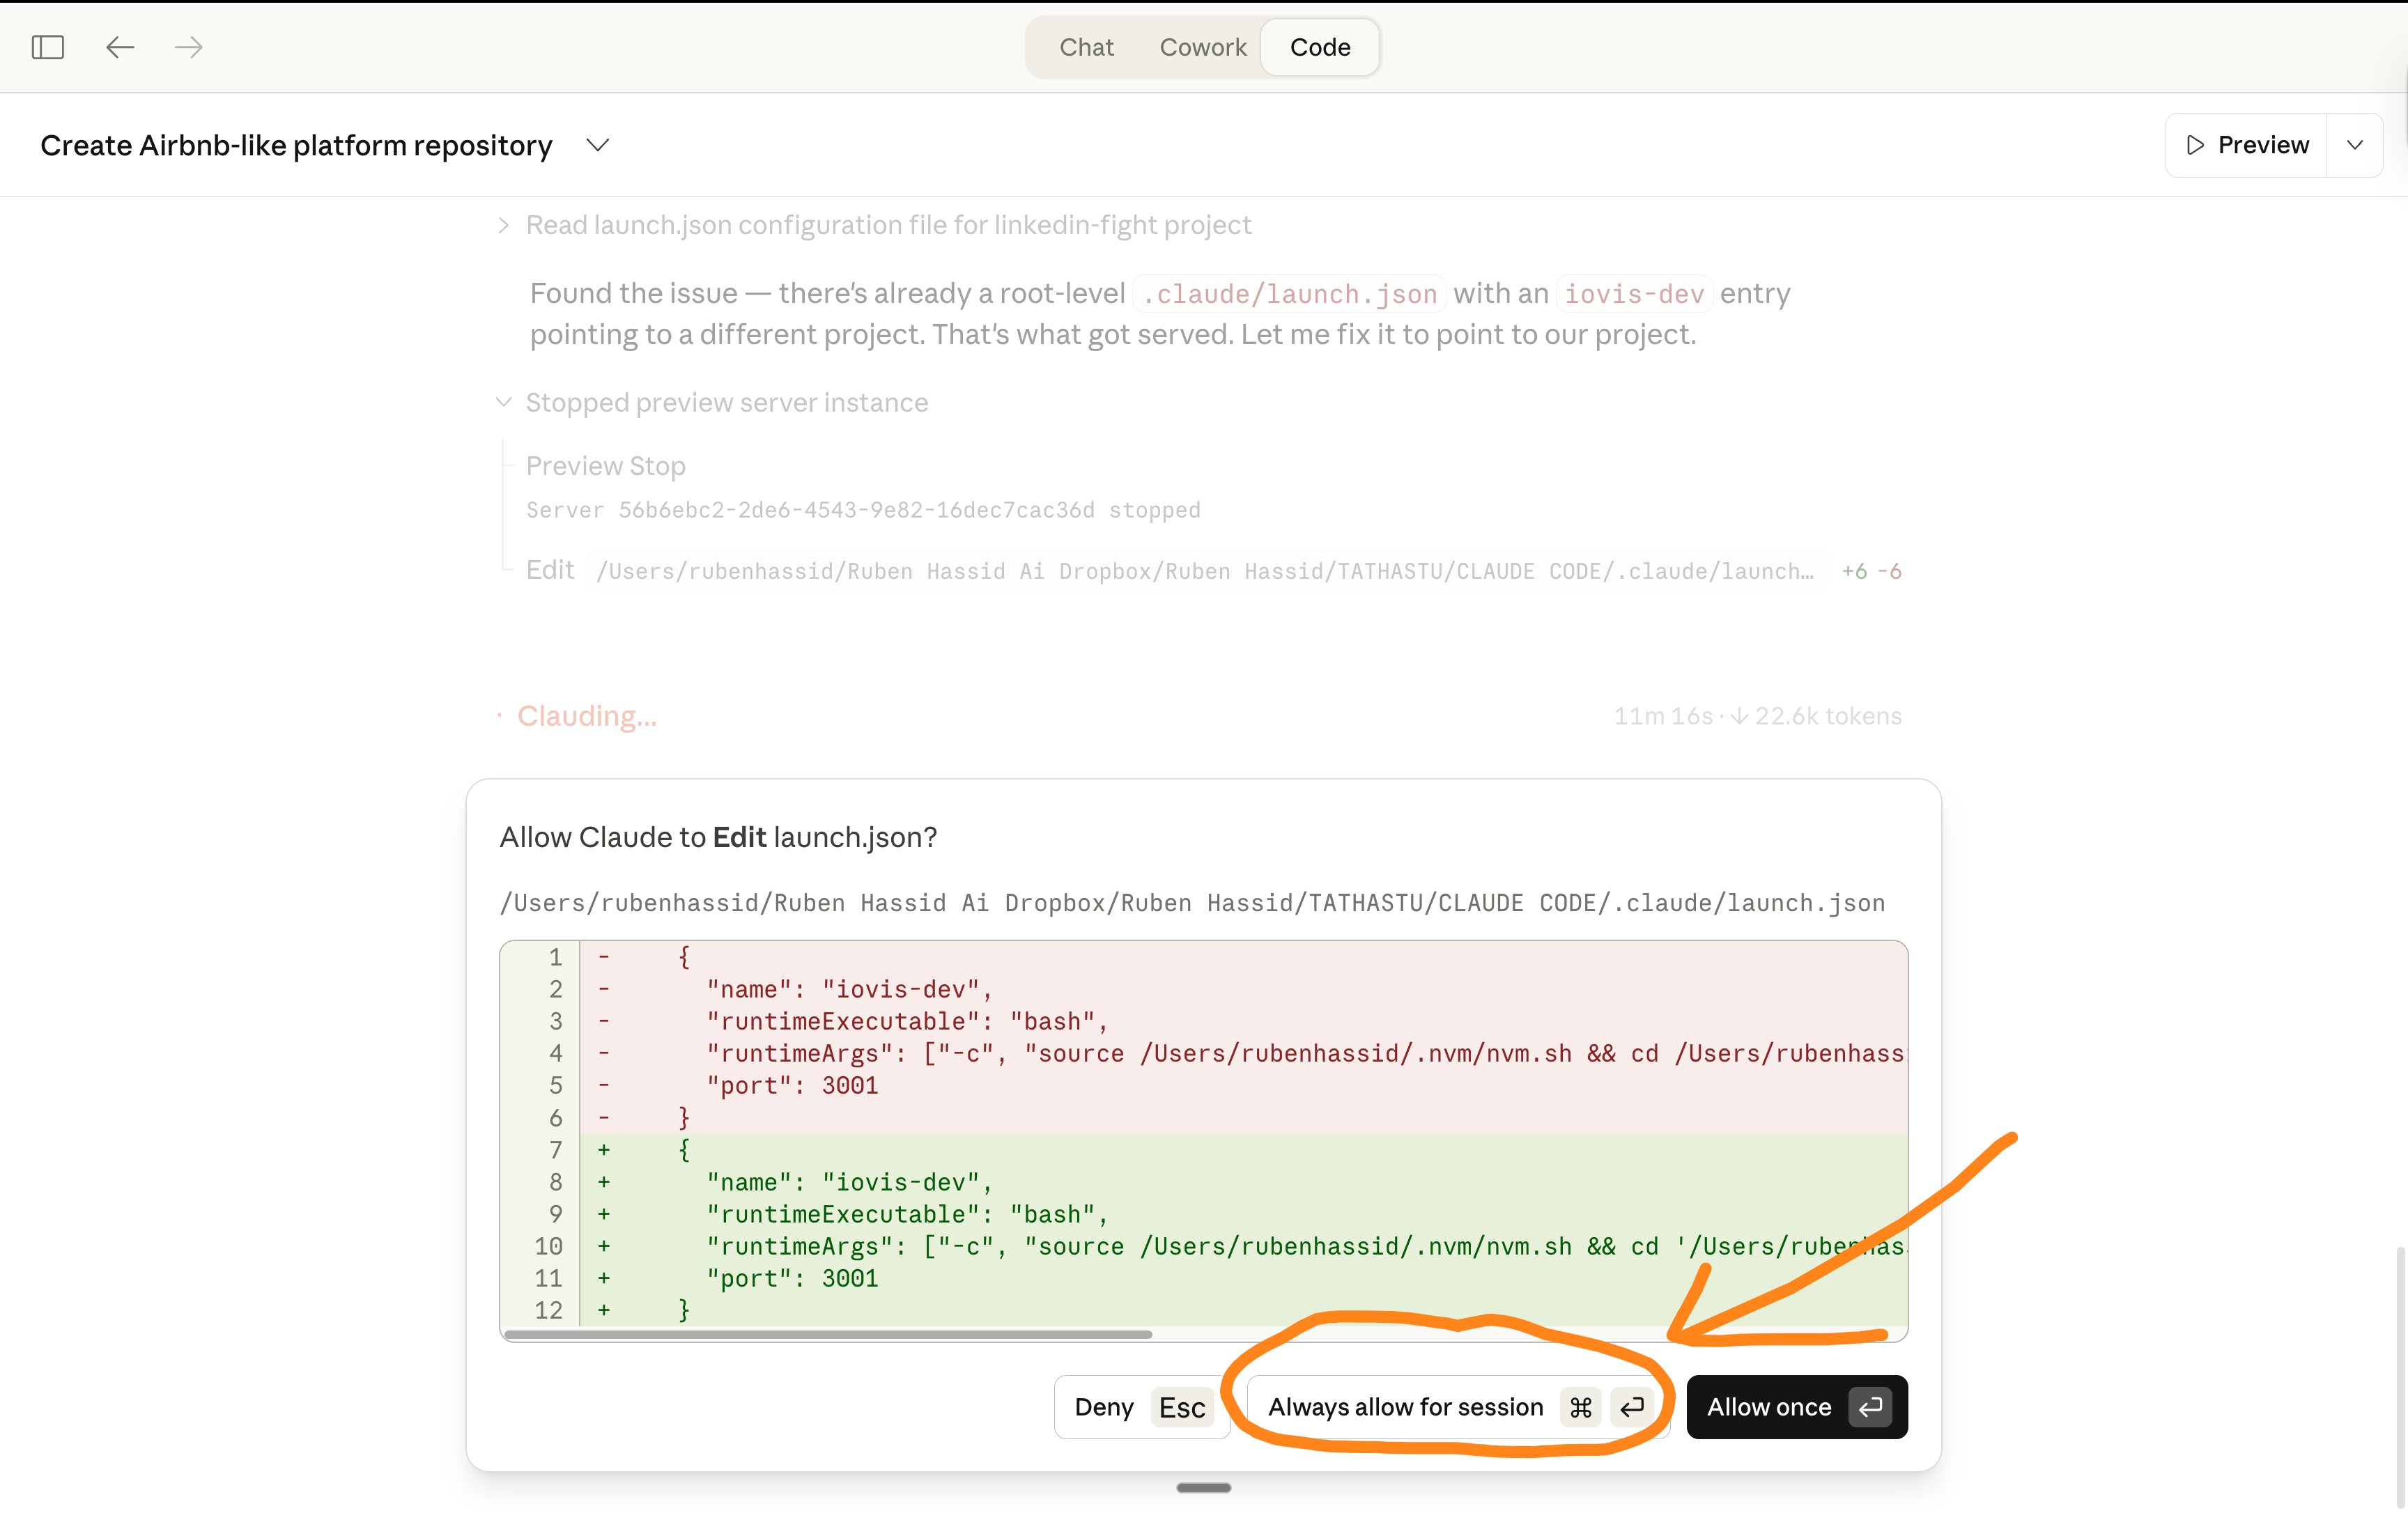This screenshot has height=1513, width=2408.
Task: Click the Preview play icon
Action: pos(2195,145)
